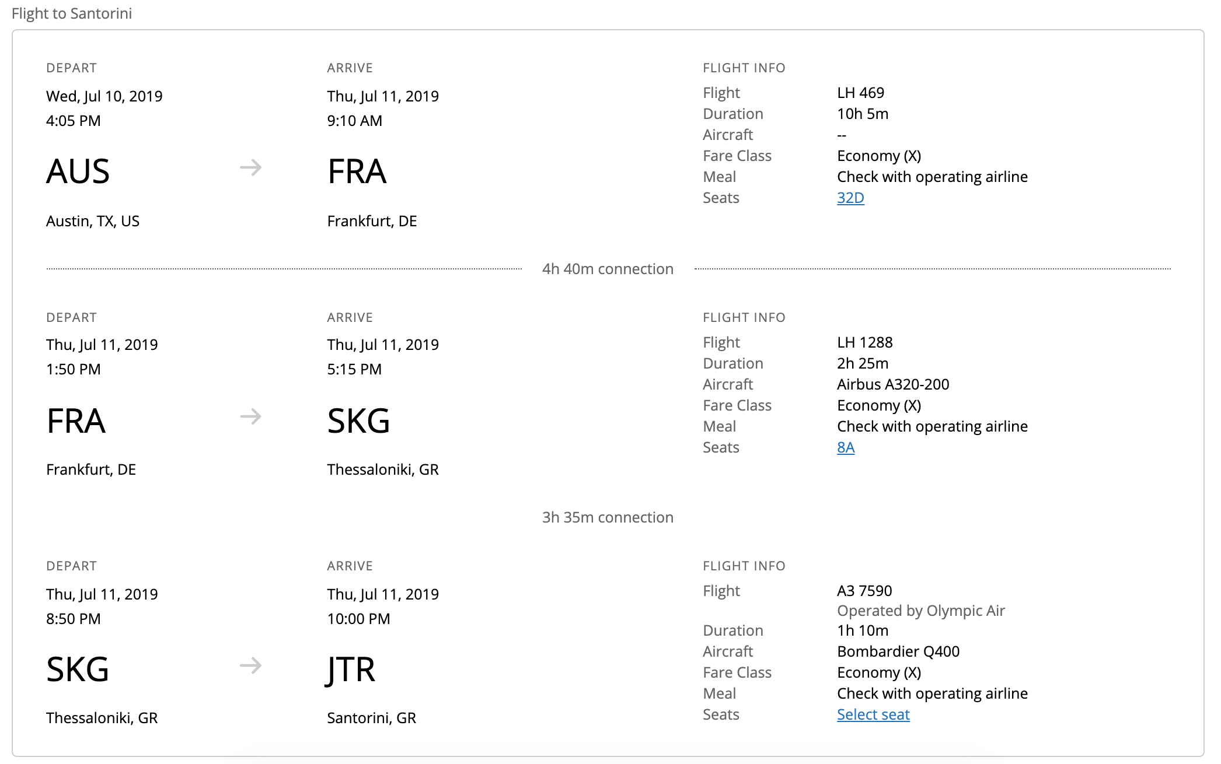This screenshot has width=1221, height=764.
Task: Click the Airbus A320-200 aircraft text
Action: point(892,384)
